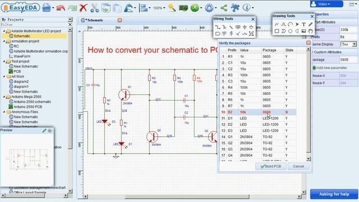359x202 pixels.
Task: Collapse the Art Work folder
Action: coord(4,76)
